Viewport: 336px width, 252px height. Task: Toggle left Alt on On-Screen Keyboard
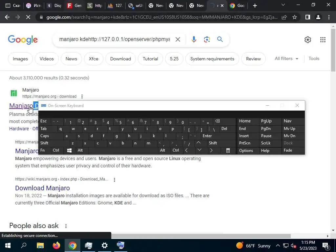coord(82,150)
